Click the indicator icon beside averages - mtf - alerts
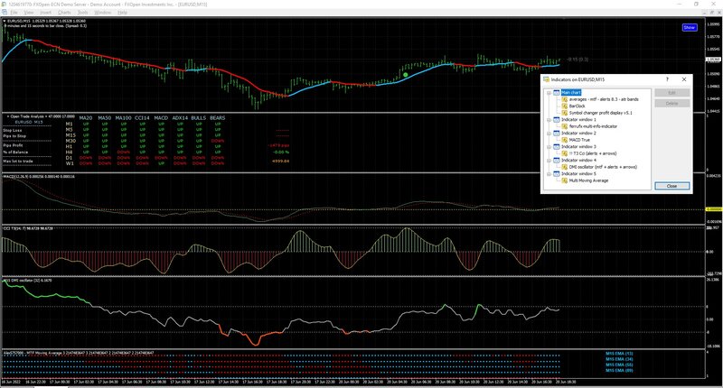 (x=564, y=99)
